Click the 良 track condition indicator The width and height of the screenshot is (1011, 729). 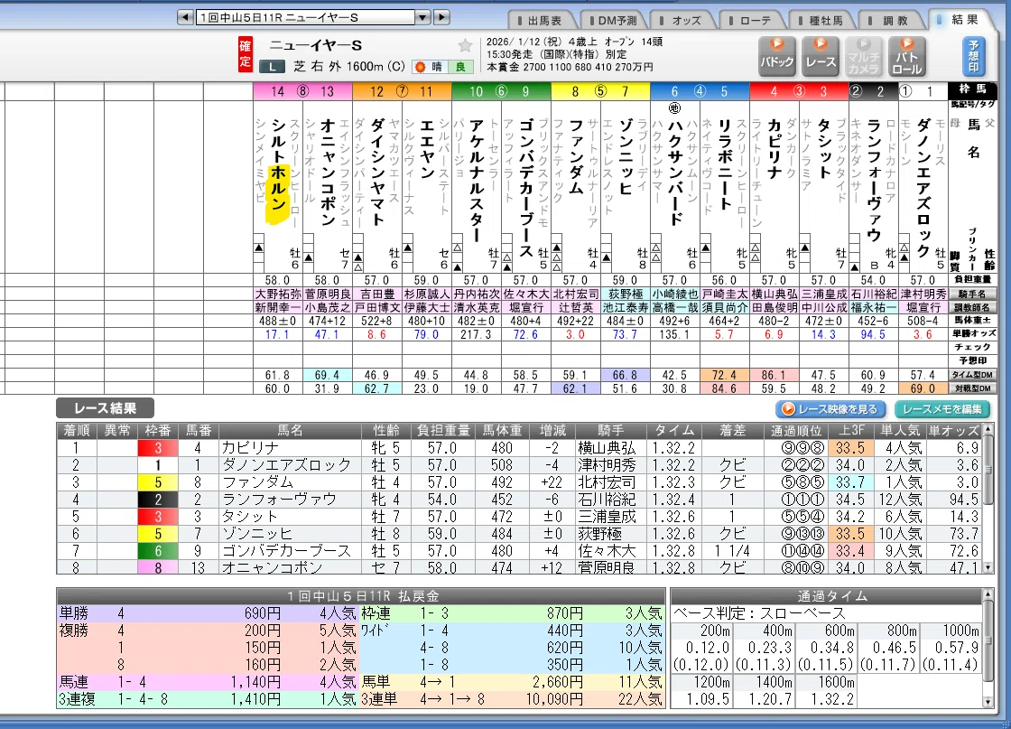(460, 67)
